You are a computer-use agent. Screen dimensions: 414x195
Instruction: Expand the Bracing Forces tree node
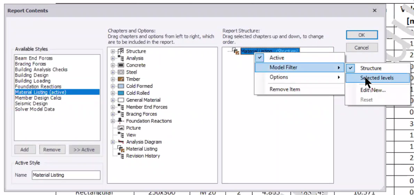point(113,114)
